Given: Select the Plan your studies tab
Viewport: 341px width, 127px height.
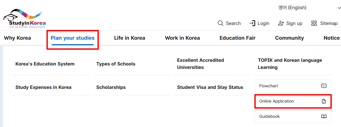Looking at the screenshot, I should tap(73, 38).
